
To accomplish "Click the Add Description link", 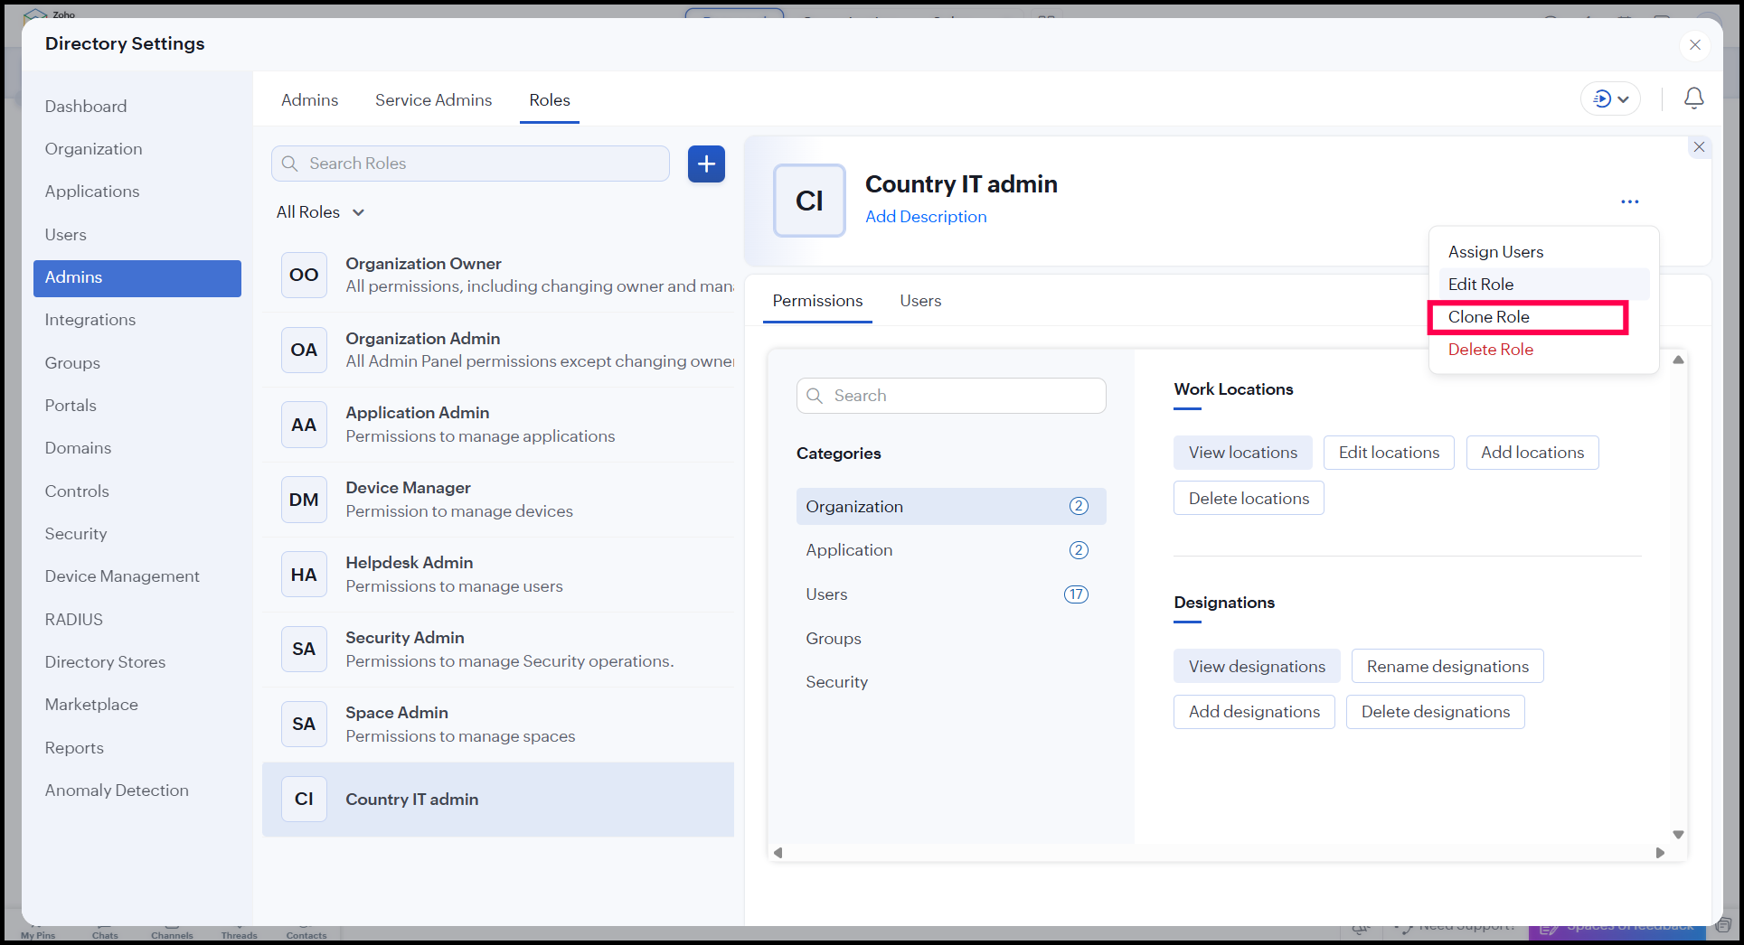I will 925,217.
